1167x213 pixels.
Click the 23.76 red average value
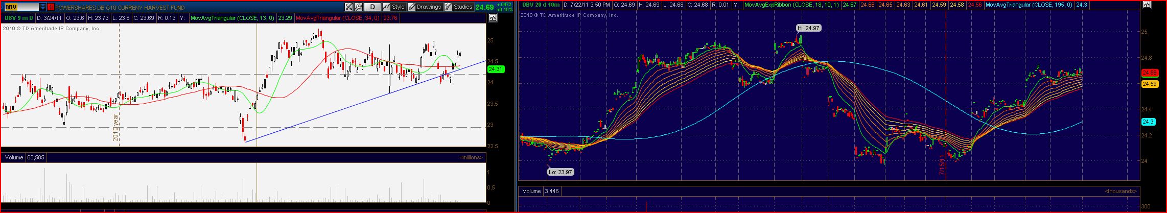coord(390,18)
